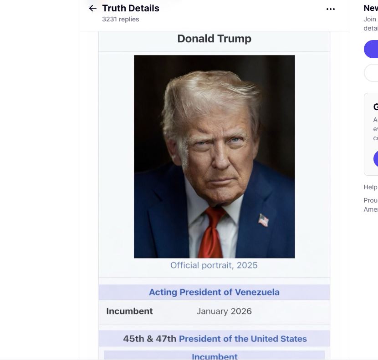Click the partially visible 'Prou' sidebar footer link

pyautogui.click(x=371, y=200)
